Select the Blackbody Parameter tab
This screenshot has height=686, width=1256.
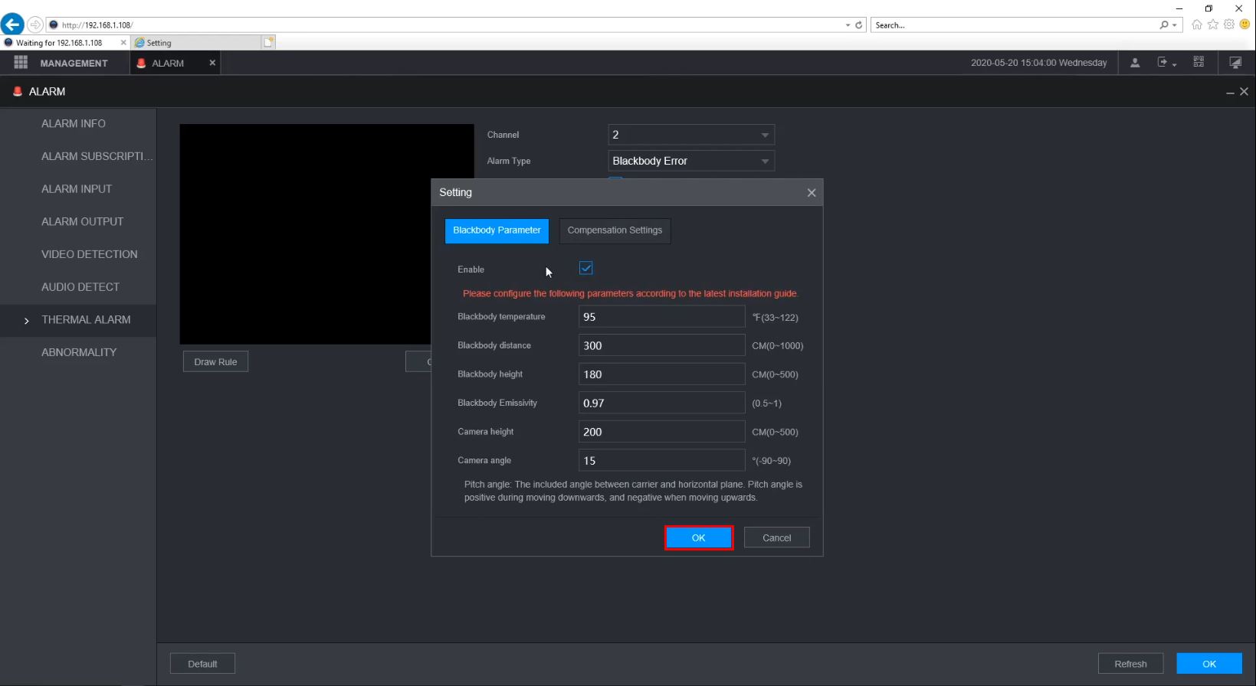[x=497, y=230]
